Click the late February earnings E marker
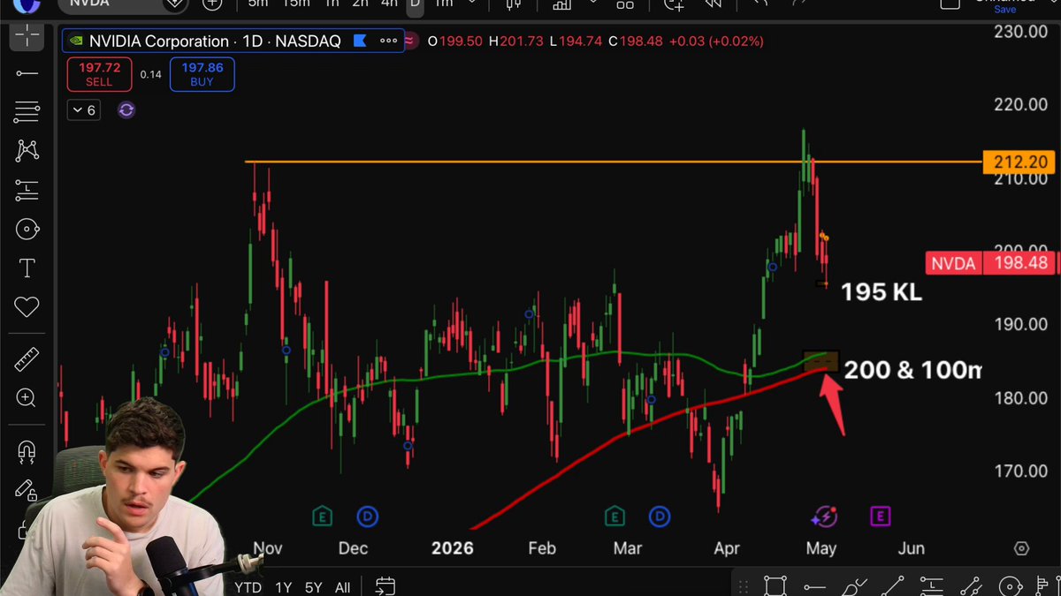This screenshot has height=596, width=1061. [614, 517]
